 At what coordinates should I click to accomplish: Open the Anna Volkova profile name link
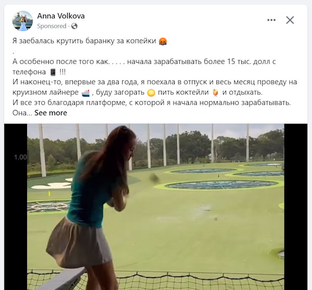click(61, 16)
